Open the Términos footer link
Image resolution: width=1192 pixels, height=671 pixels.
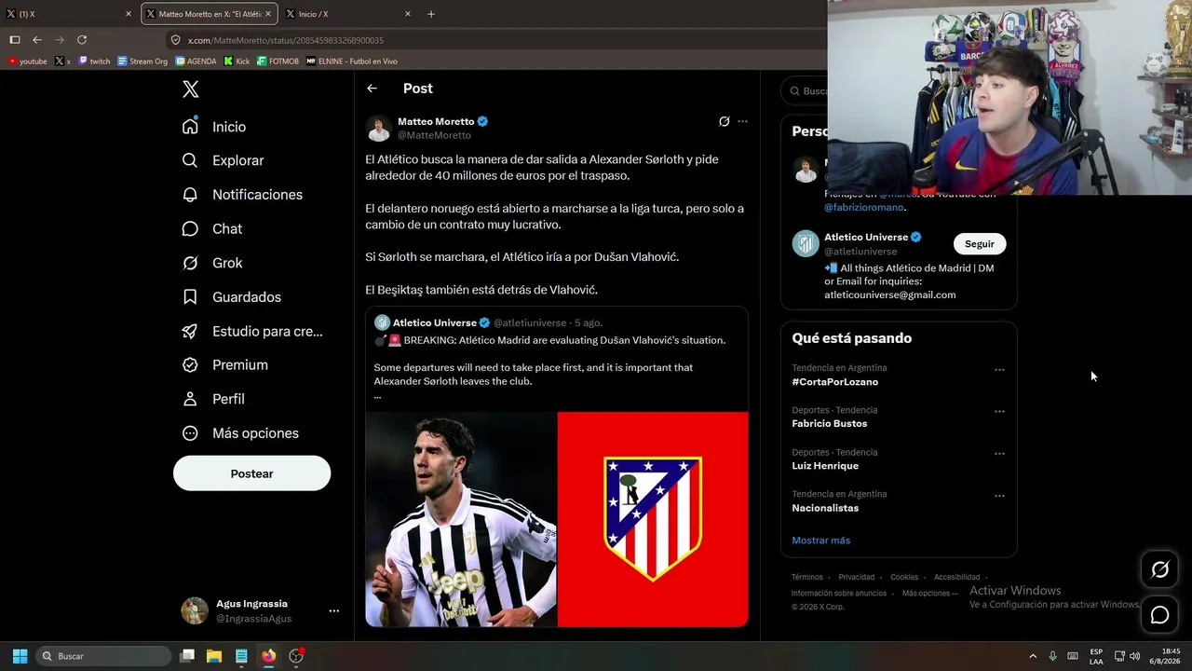807,577
